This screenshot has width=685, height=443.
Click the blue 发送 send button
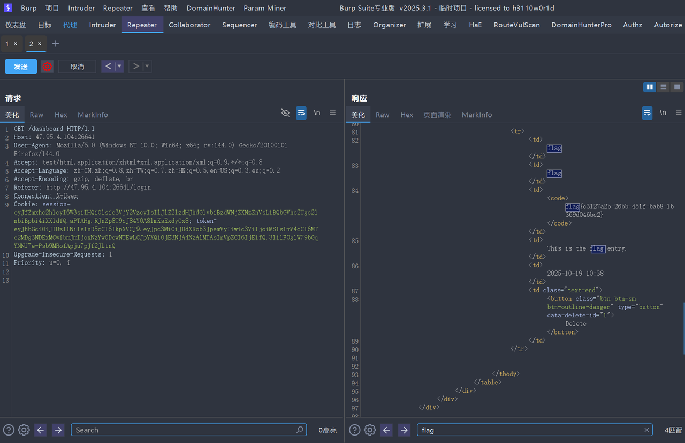click(21, 66)
